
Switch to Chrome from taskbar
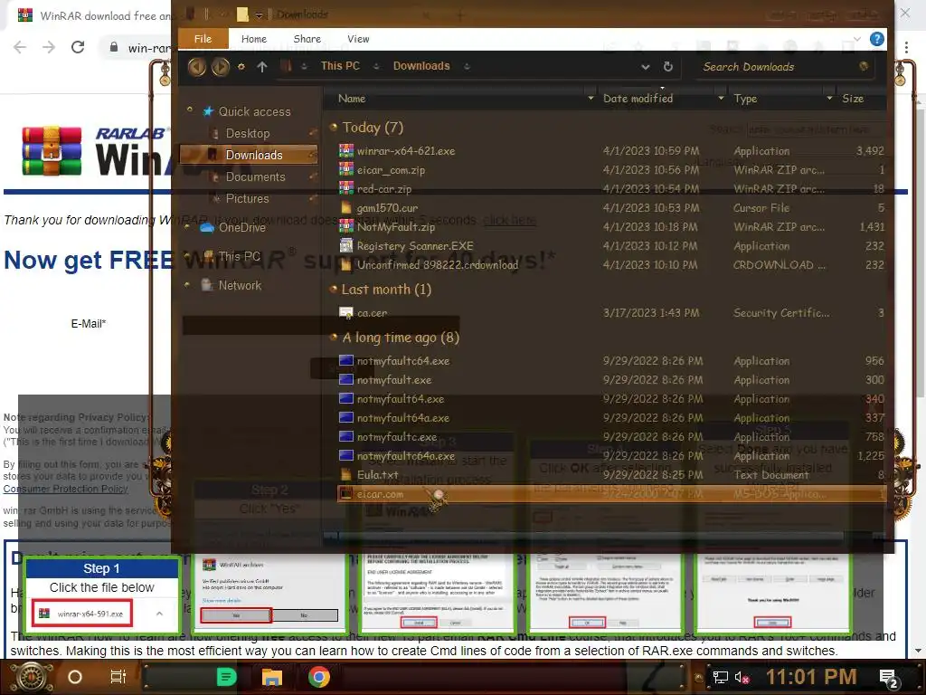[x=319, y=677]
